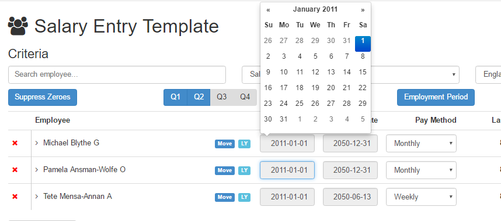Click the Search employee input field
This screenshot has height=221, width=501.
(x=117, y=74)
